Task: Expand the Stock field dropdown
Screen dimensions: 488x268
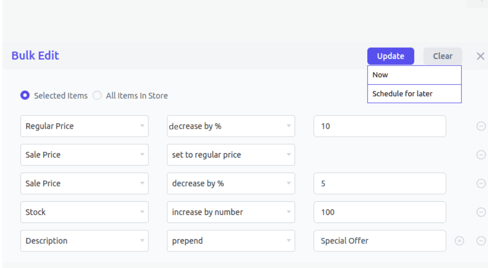Action: [x=84, y=212]
